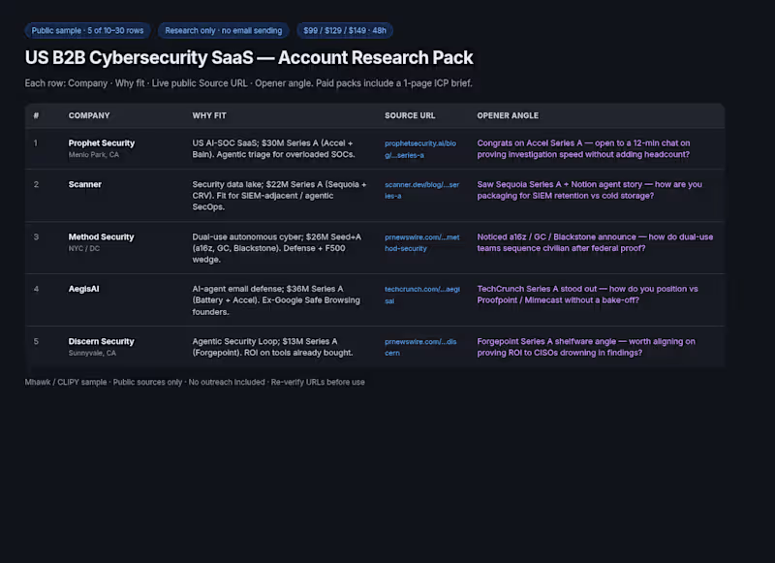
Task: Click the 'NYC / DC' location text
Action: tap(84, 248)
